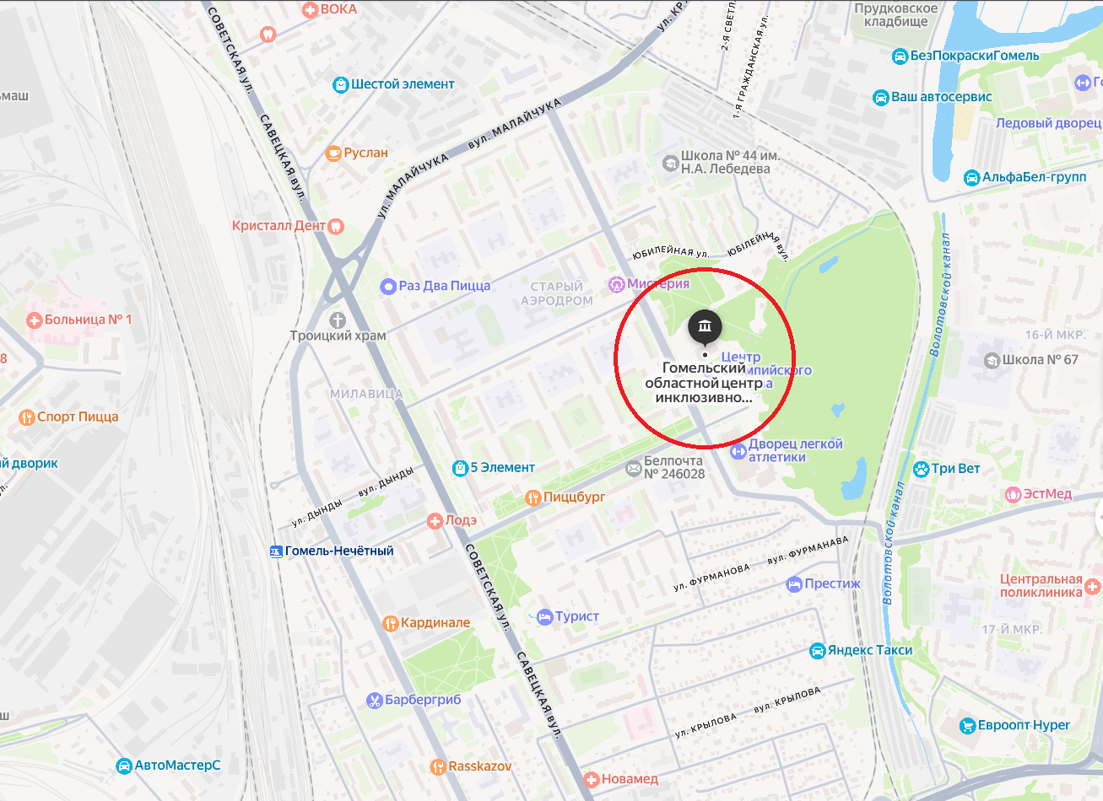Open Дворец легкой атлетики place label
Screen dimensions: 1103x801
795,450
